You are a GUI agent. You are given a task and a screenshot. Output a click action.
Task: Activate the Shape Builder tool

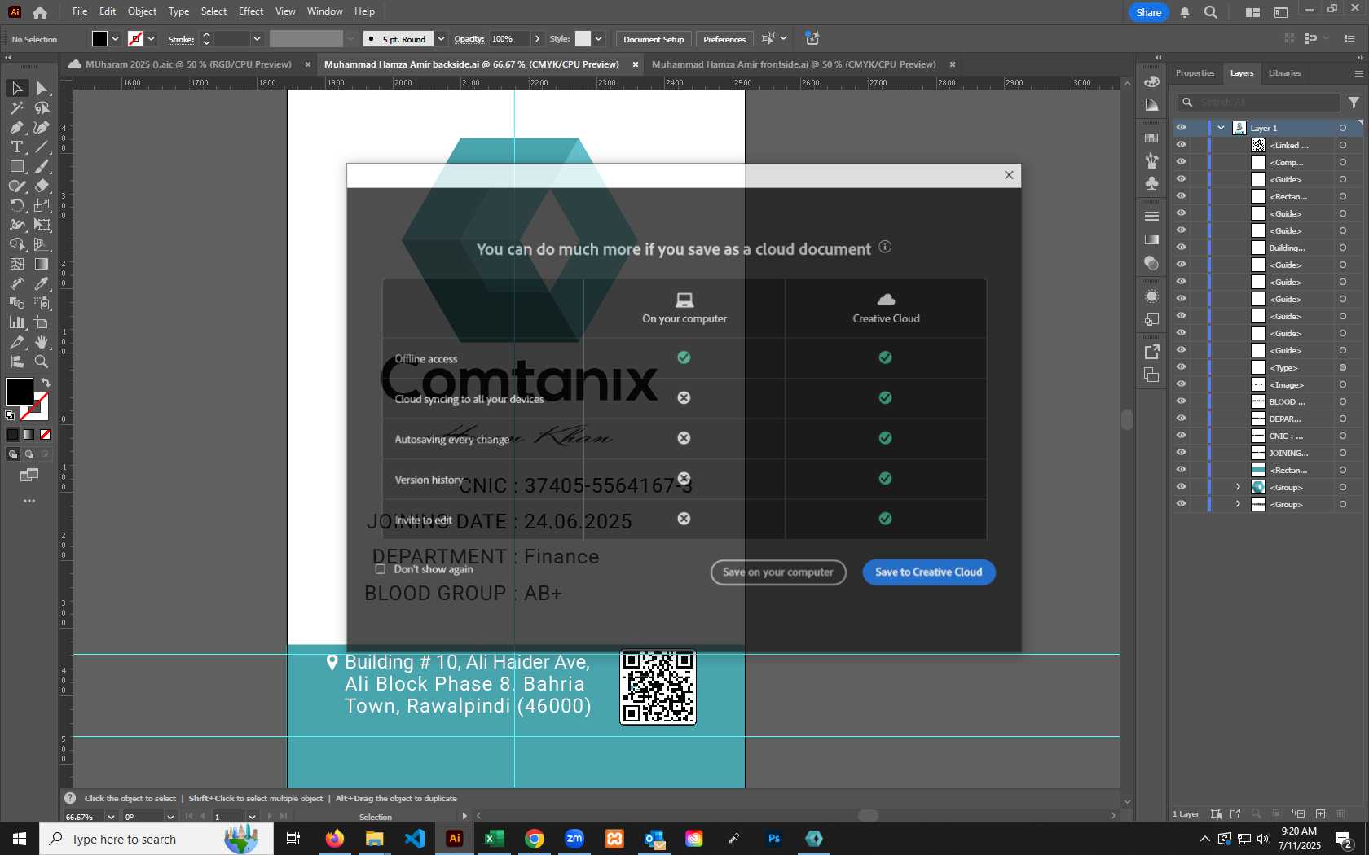(16, 244)
